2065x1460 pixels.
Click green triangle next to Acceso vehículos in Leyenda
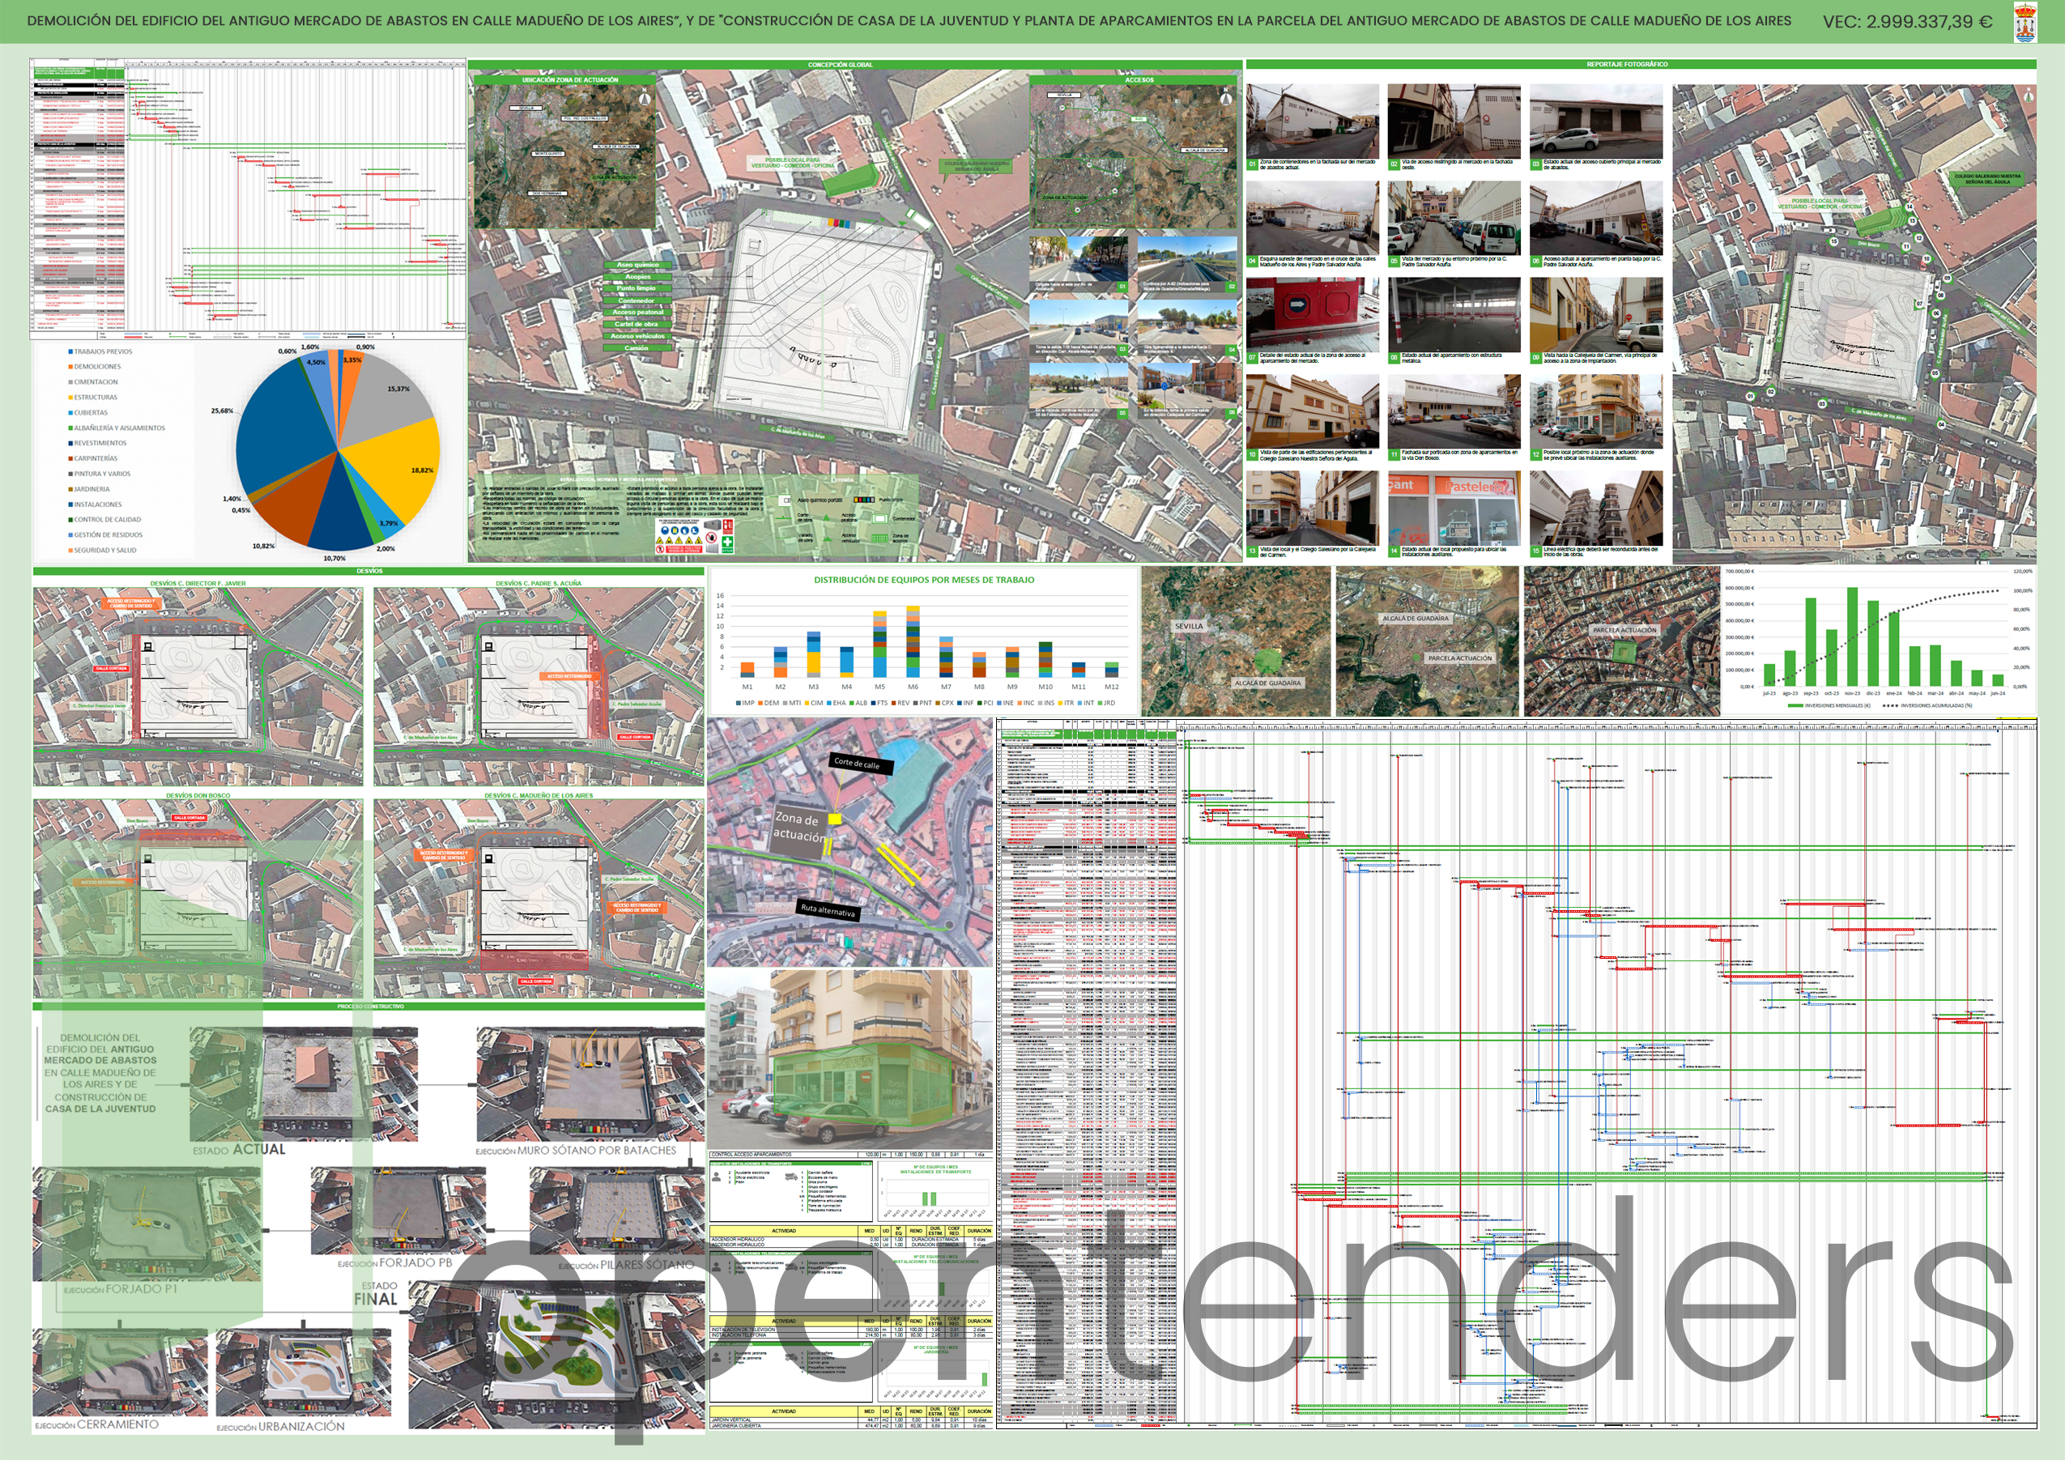coord(828,540)
